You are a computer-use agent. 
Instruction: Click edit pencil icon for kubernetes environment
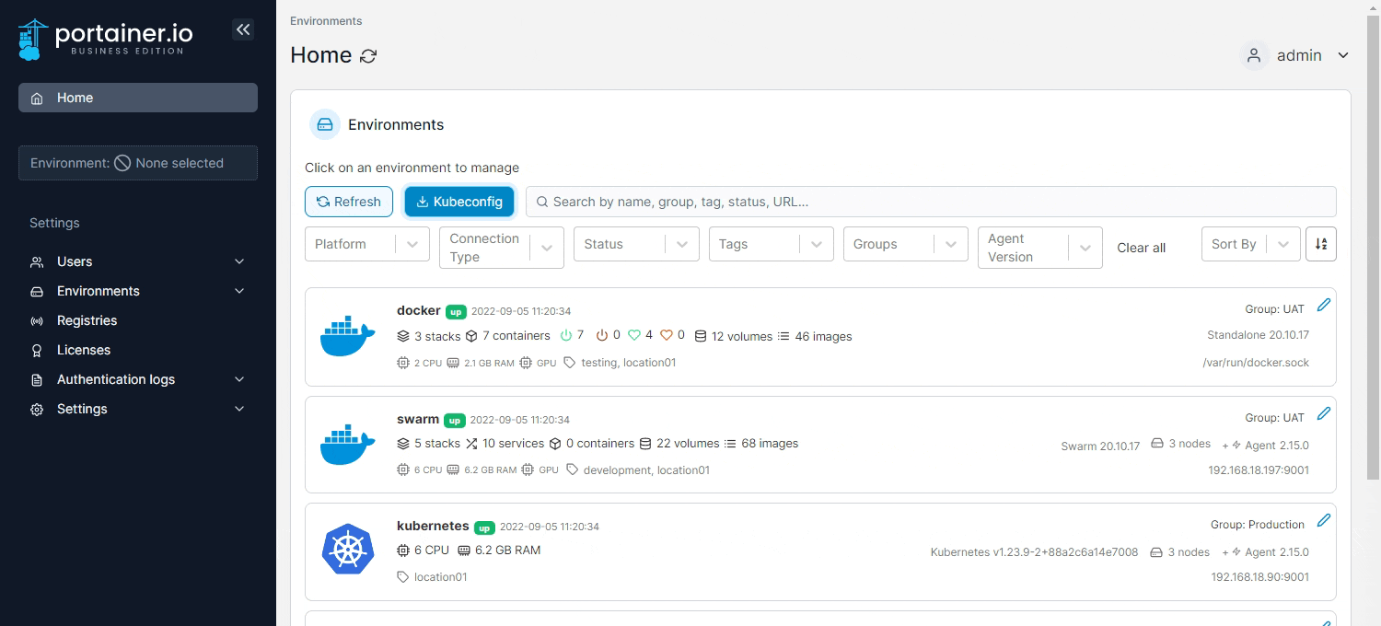[1323, 520]
